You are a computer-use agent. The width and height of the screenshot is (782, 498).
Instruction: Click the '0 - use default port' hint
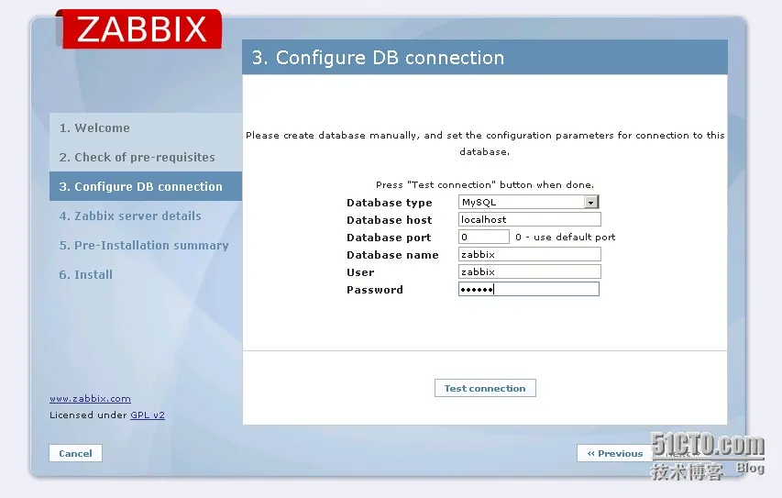566,237
